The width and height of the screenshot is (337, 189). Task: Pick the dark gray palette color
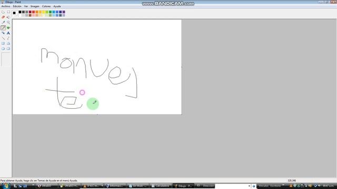[23, 12]
